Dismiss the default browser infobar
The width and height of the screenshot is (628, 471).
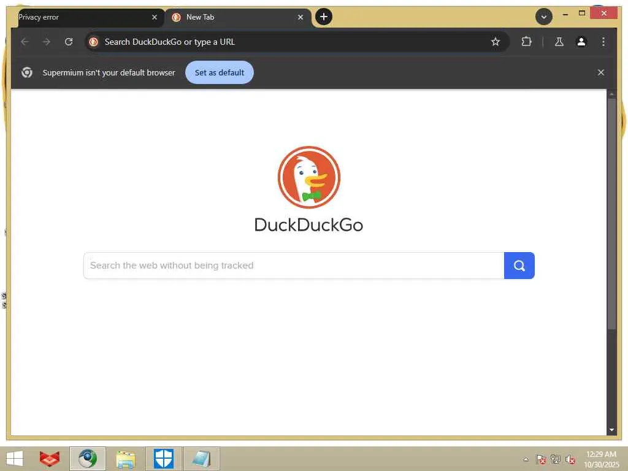tap(601, 72)
